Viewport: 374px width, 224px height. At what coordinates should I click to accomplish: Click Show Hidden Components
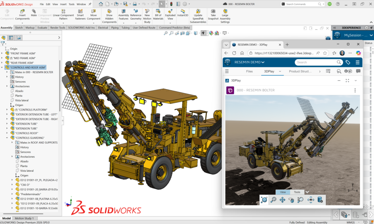[109, 16]
